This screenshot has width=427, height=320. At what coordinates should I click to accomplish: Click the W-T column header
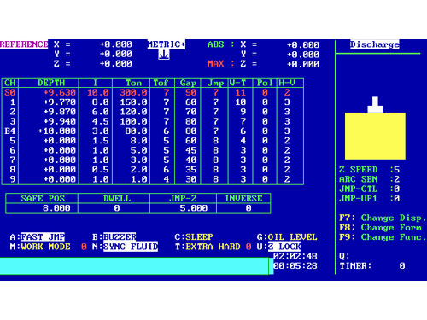(237, 83)
